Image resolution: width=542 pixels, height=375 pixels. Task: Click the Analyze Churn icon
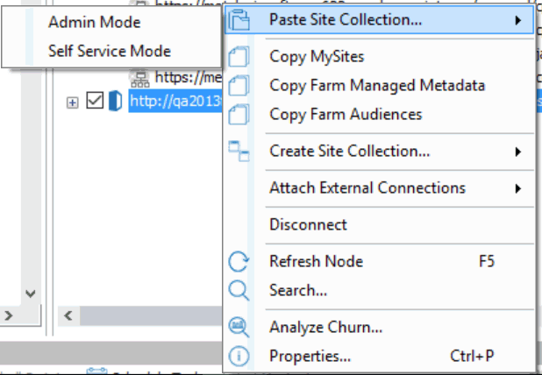coord(239,328)
